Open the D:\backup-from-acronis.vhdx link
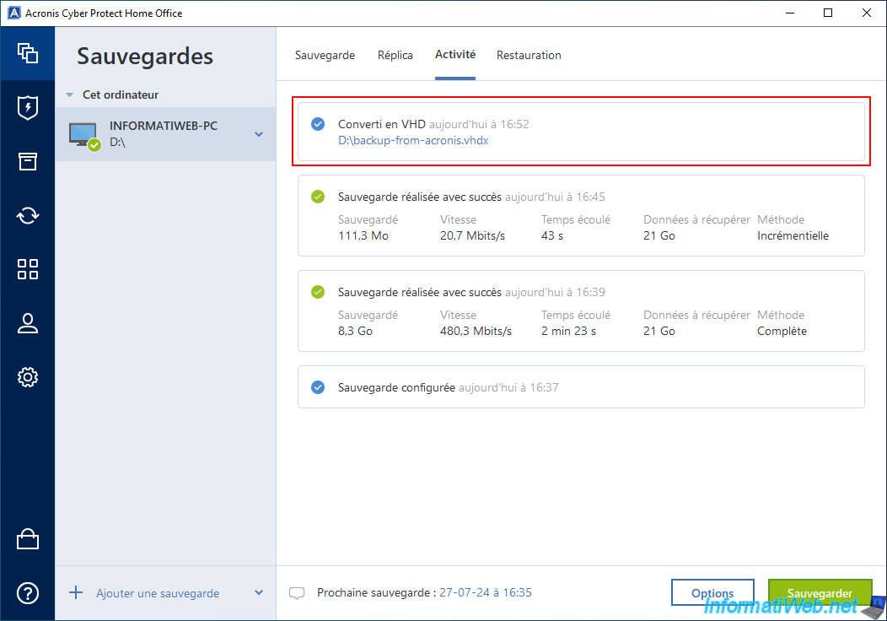 (413, 140)
